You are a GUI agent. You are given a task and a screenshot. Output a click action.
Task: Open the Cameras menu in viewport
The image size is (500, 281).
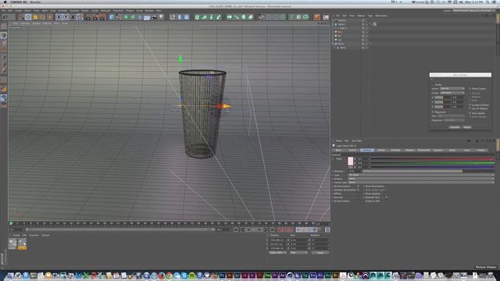pyautogui.click(x=25, y=23)
